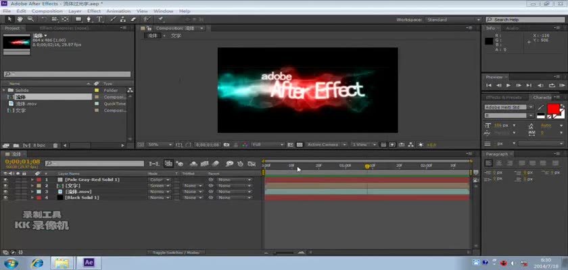
Task: Expand Pale Gray-Red Solid 1 layer properties
Action: [x=32, y=180]
